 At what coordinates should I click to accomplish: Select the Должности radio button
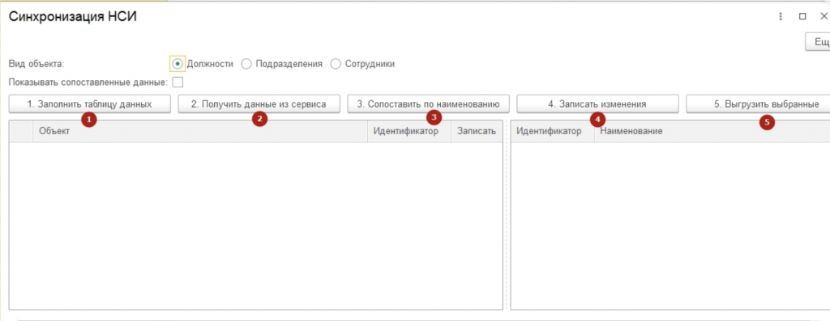(178, 64)
